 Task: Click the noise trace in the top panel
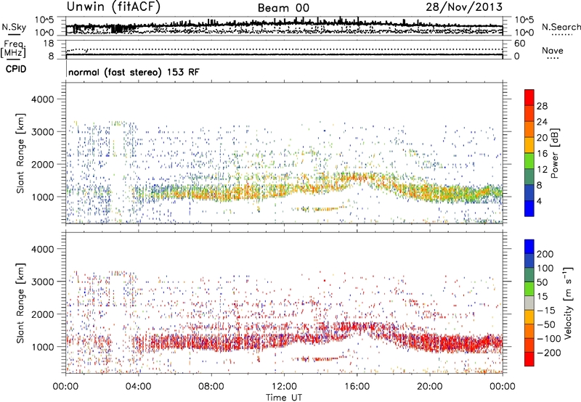284,25
